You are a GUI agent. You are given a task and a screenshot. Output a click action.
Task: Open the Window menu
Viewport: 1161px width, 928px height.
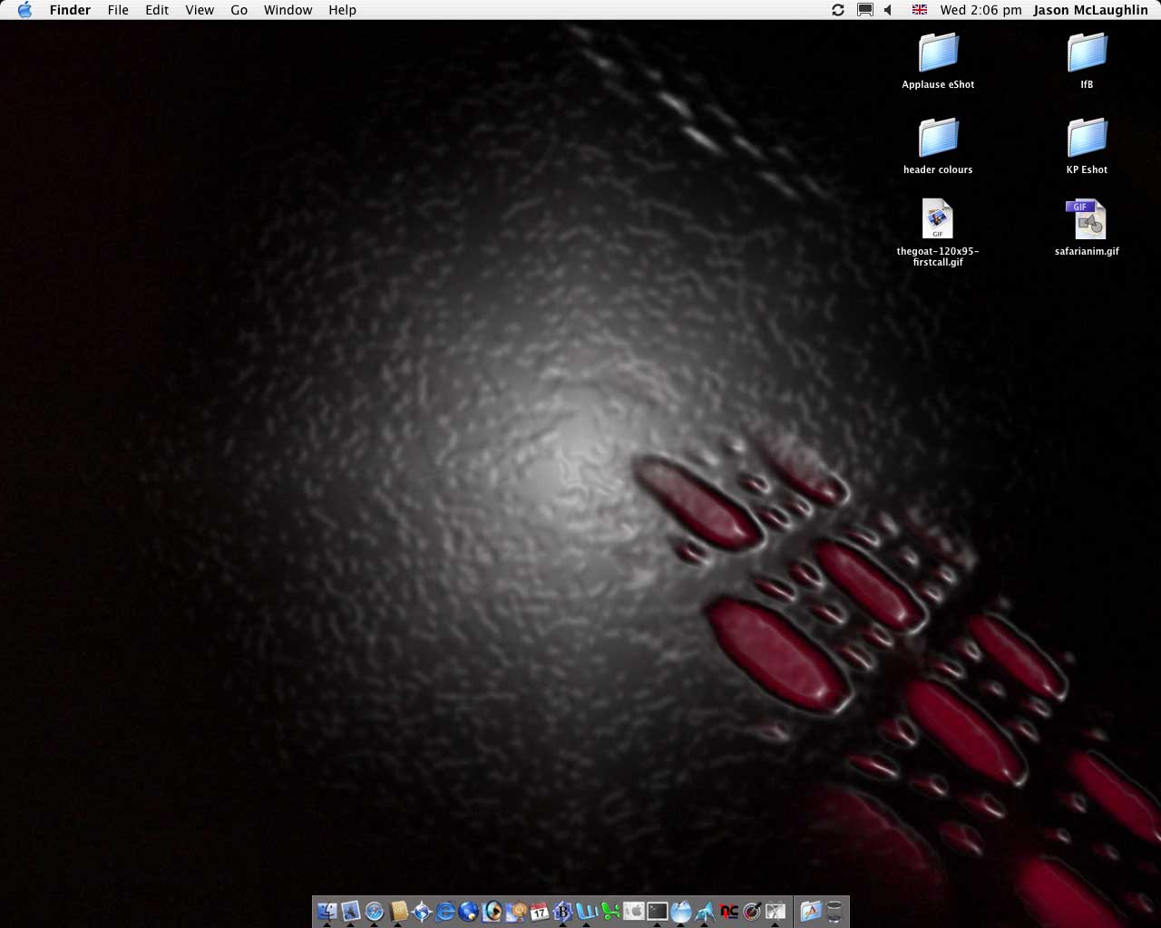288,10
